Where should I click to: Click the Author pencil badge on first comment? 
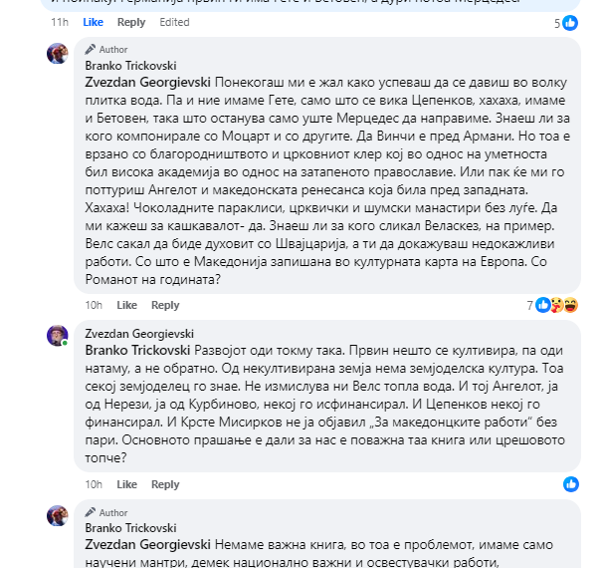point(106,50)
